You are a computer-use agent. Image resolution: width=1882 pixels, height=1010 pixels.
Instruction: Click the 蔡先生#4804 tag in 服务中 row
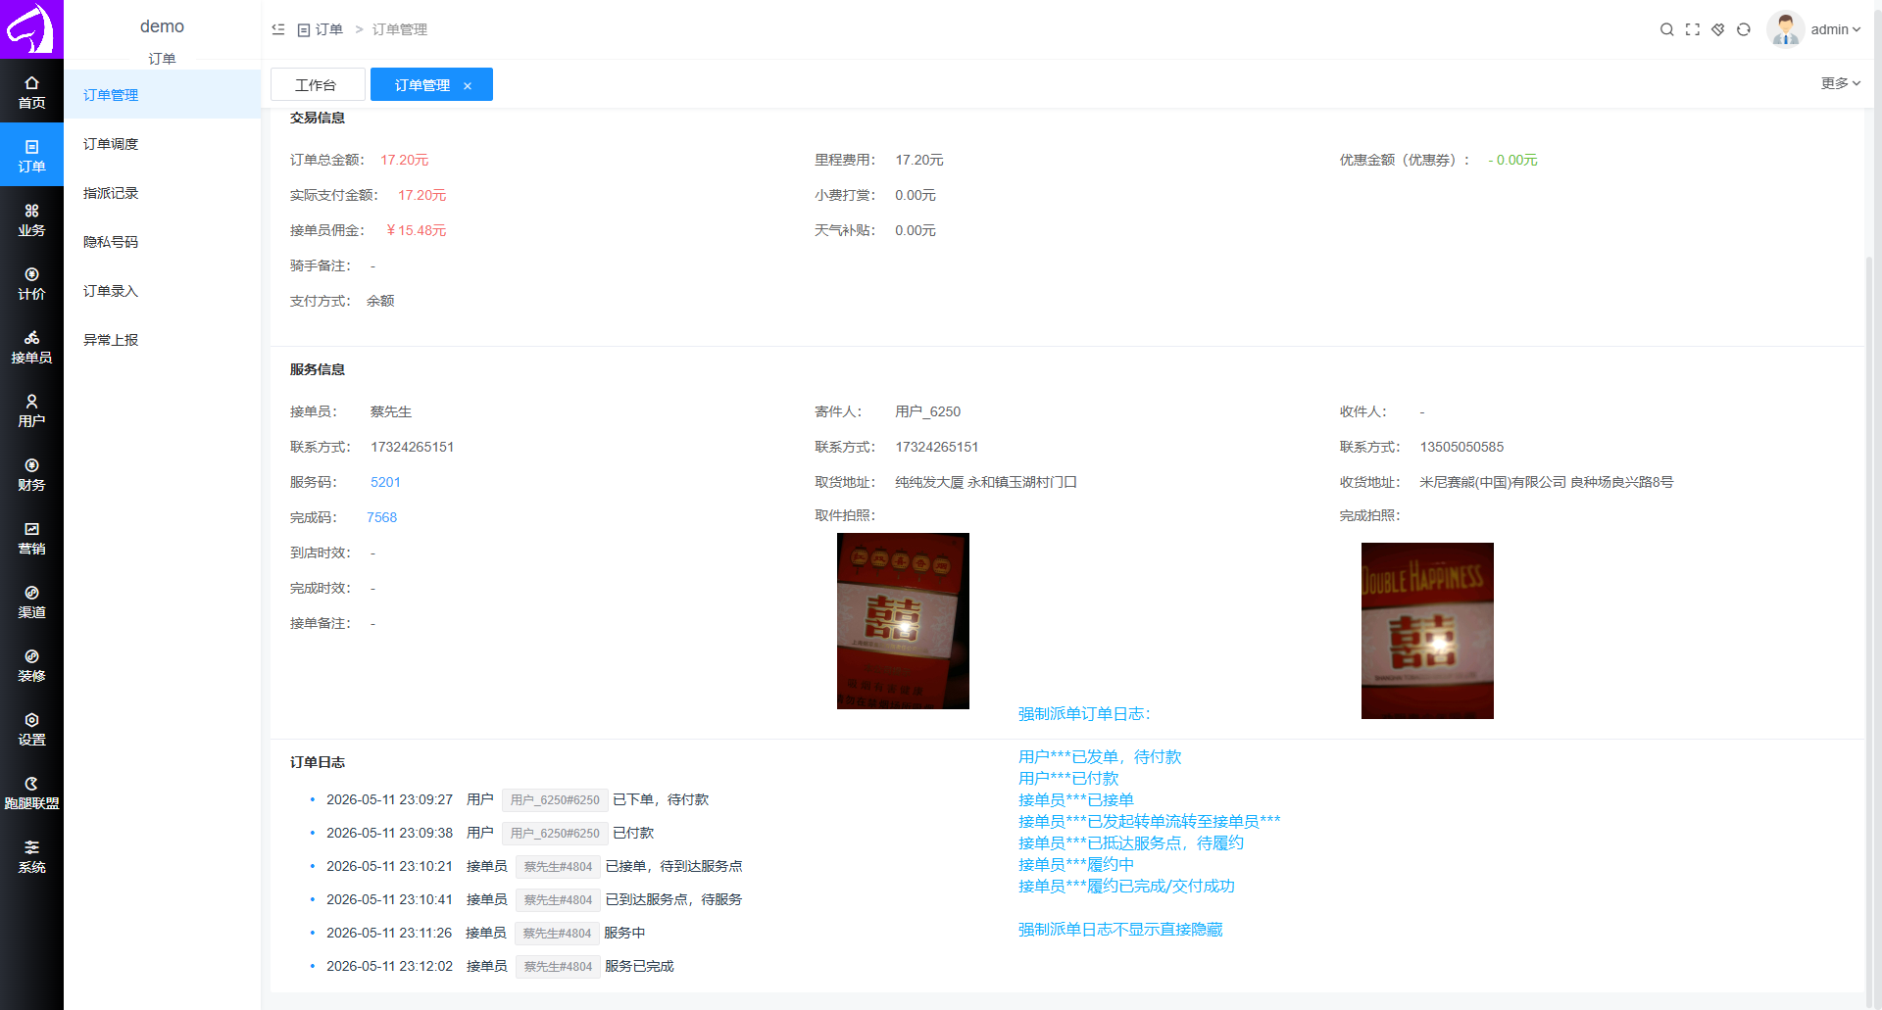[557, 934]
